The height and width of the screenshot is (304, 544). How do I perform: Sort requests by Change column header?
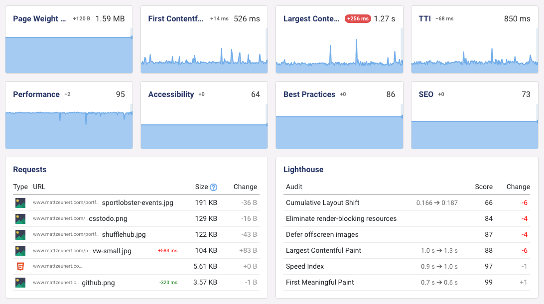(x=245, y=187)
